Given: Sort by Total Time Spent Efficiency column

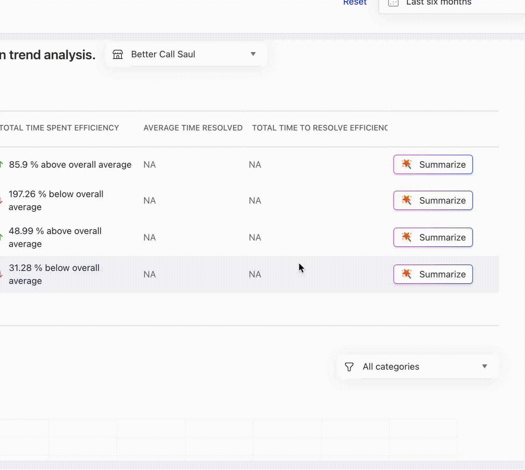Looking at the screenshot, I should tap(60, 128).
